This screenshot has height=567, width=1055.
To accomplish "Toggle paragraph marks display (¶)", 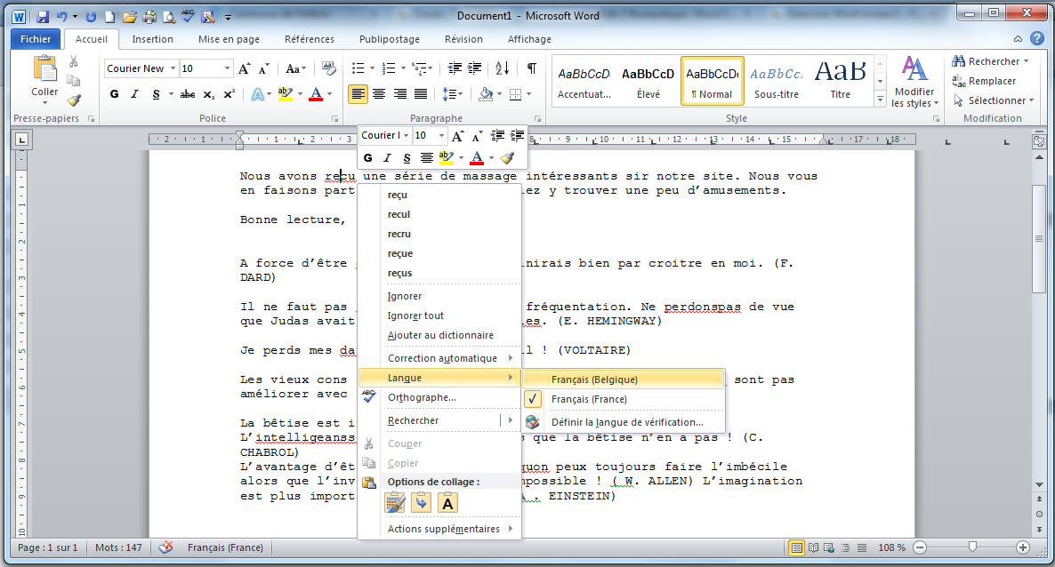I will (532, 68).
